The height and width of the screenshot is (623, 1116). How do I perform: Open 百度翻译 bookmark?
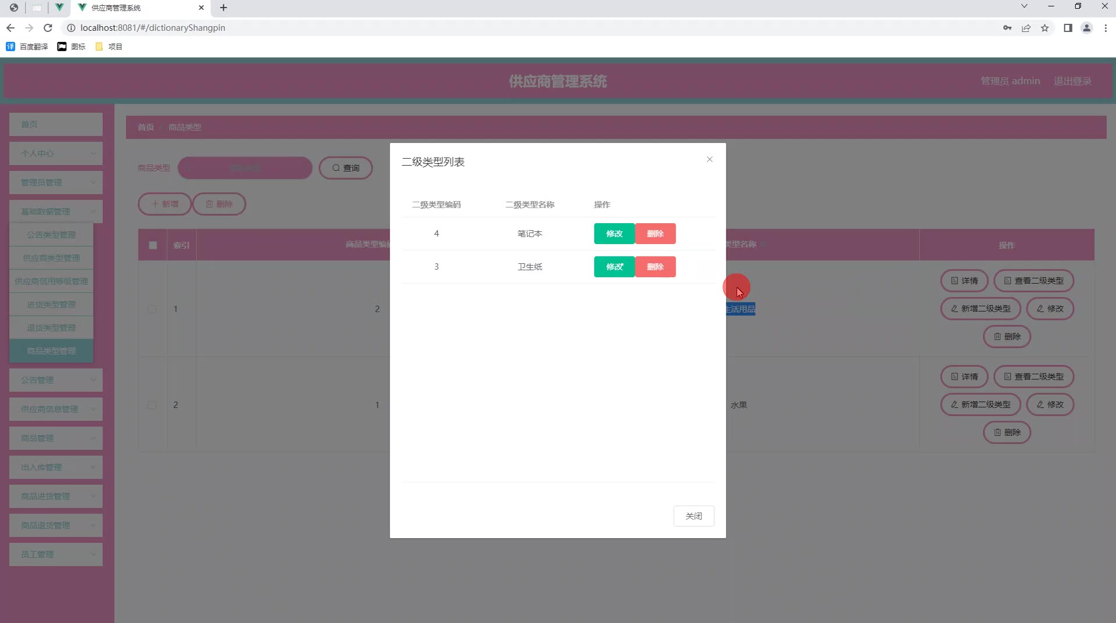point(27,46)
